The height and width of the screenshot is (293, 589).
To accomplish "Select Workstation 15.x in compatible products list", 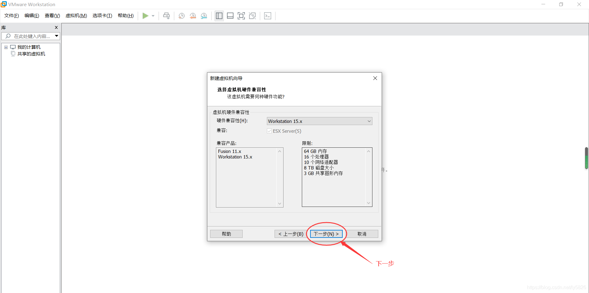I will point(235,157).
